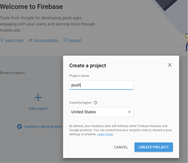The height and width of the screenshot is (163, 188).
Task: Open the Support link
Action: tap(75, 40)
